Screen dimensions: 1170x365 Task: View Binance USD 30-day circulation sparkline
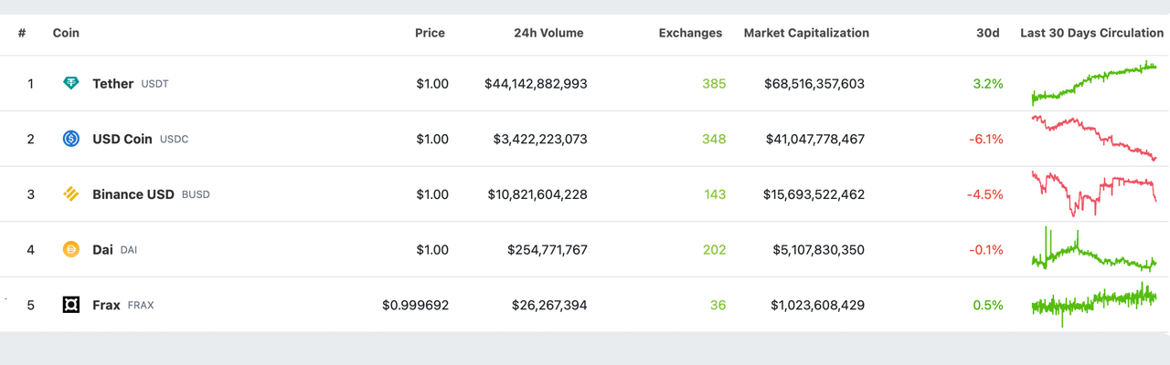tap(1093, 193)
